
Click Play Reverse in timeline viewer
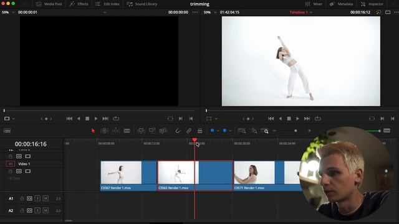[x=280, y=119]
